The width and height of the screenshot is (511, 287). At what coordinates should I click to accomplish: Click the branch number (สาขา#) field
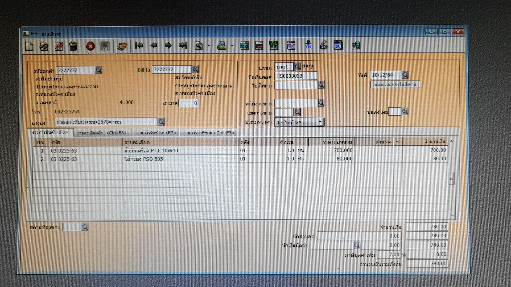click(188, 103)
